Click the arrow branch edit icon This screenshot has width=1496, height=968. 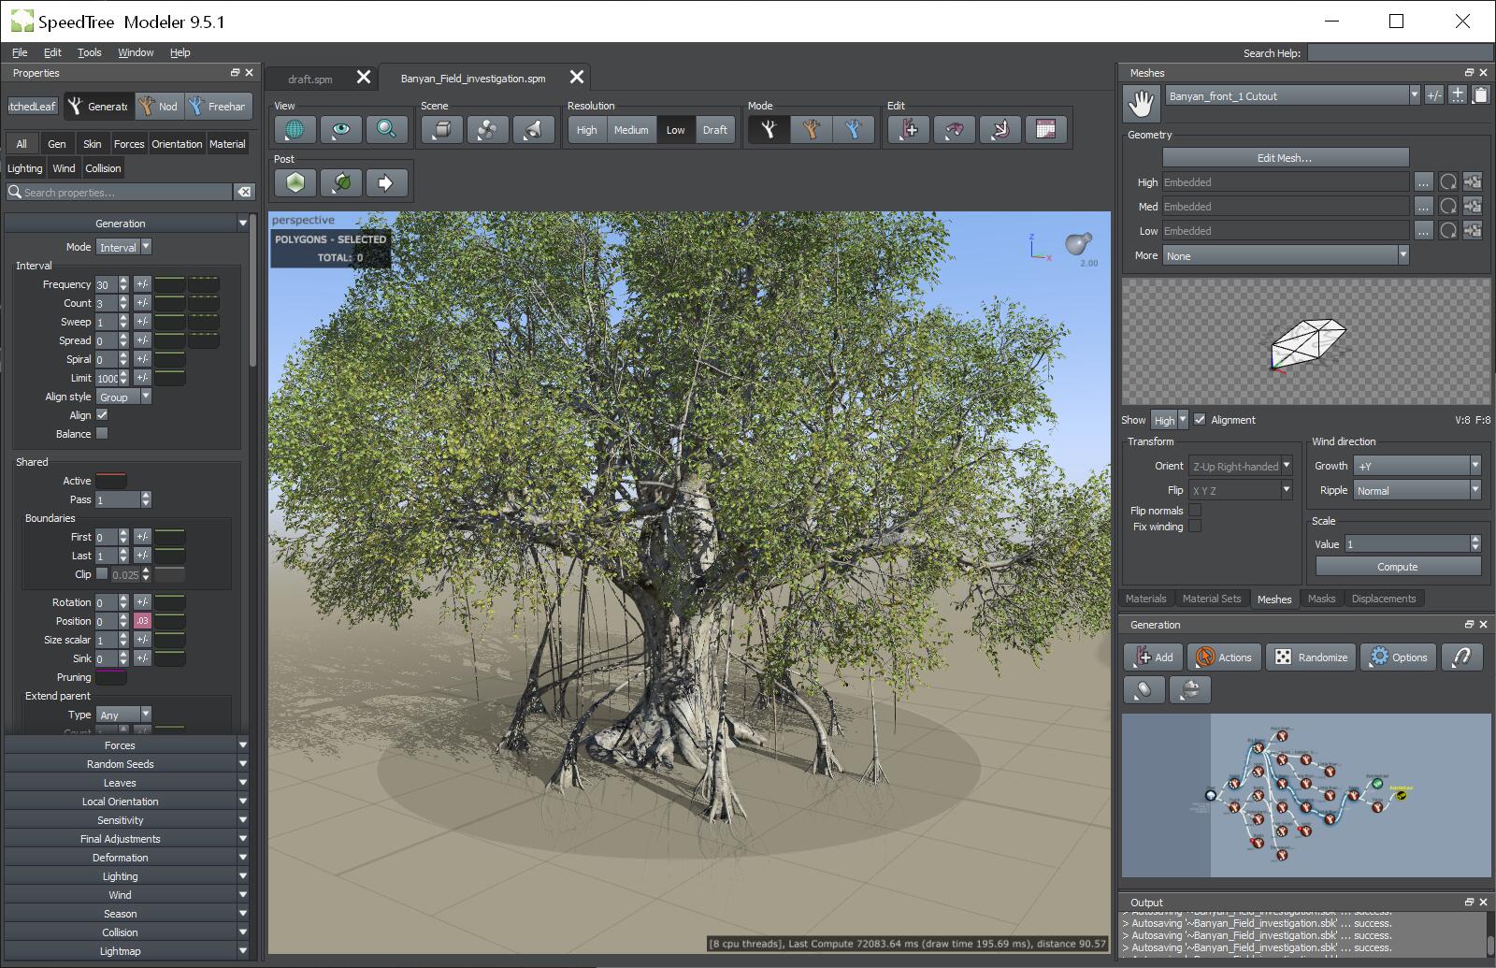[1000, 130]
